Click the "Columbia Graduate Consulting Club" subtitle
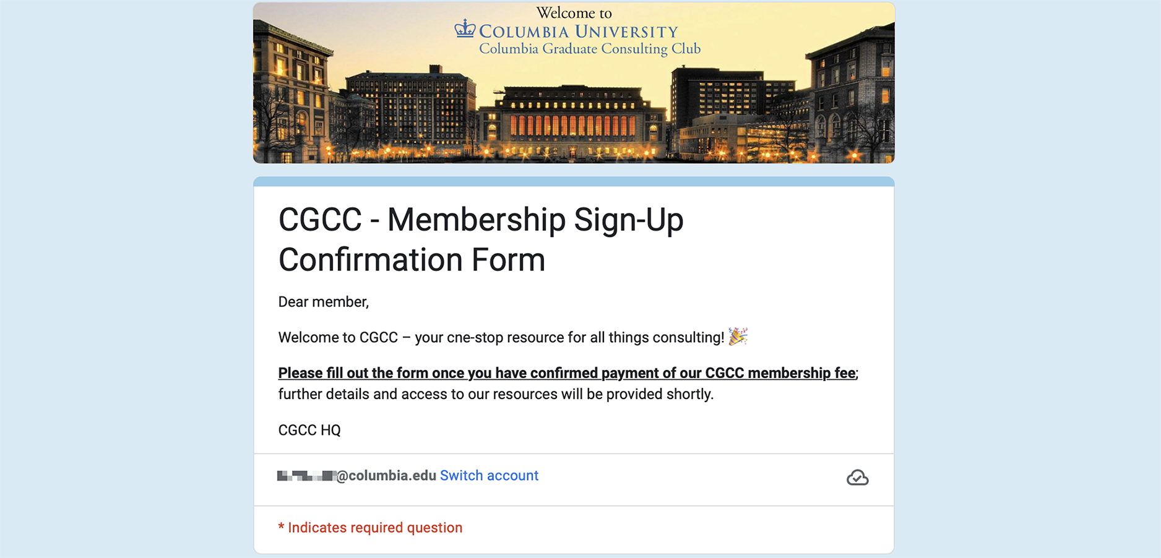 pyautogui.click(x=589, y=49)
